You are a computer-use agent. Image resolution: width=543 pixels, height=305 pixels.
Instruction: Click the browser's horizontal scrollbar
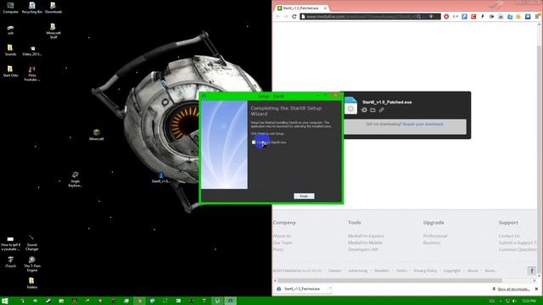(389, 280)
